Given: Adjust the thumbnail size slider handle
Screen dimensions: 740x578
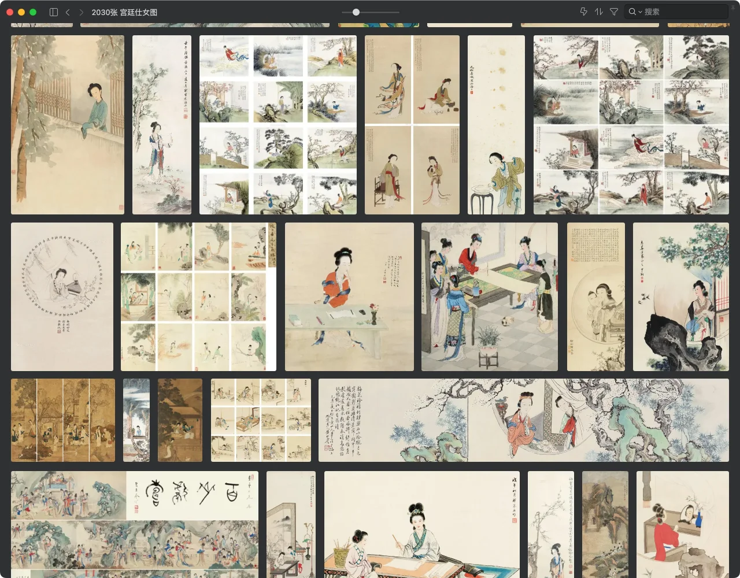Looking at the screenshot, I should [356, 12].
